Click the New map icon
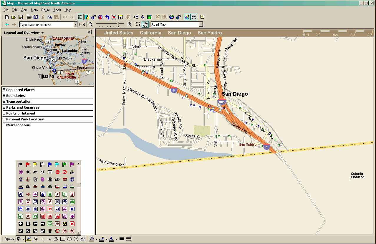376x244 pixels. pyautogui.click(x=7, y=17)
